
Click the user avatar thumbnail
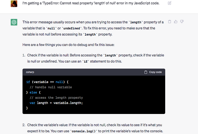14,3
